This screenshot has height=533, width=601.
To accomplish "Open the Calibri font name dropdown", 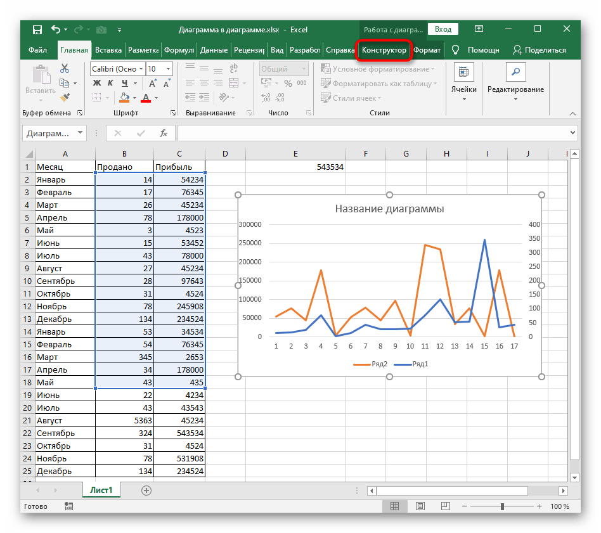I will point(140,69).
